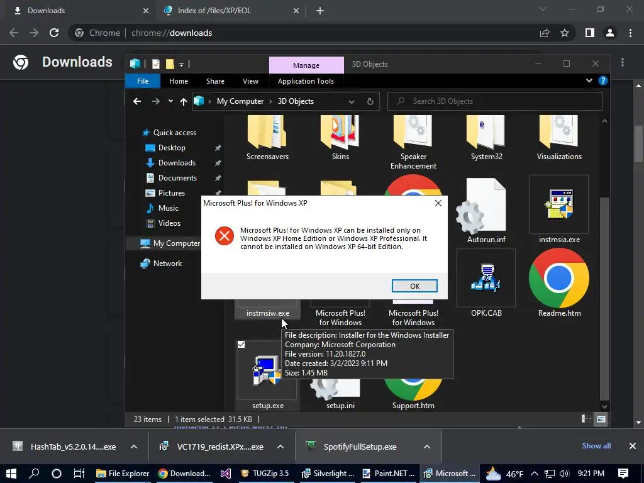Select the instmsia.exe file
The height and width of the screenshot is (483, 644).
coord(559,211)
